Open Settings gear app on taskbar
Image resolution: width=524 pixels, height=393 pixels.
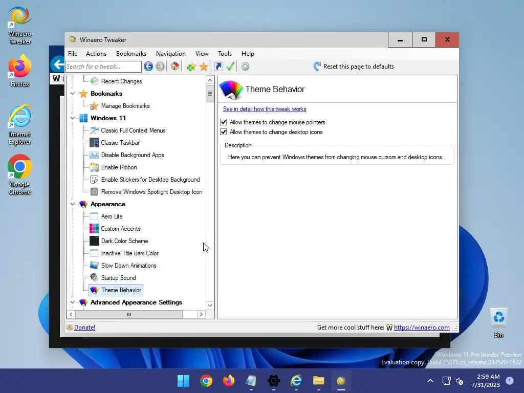273,381
